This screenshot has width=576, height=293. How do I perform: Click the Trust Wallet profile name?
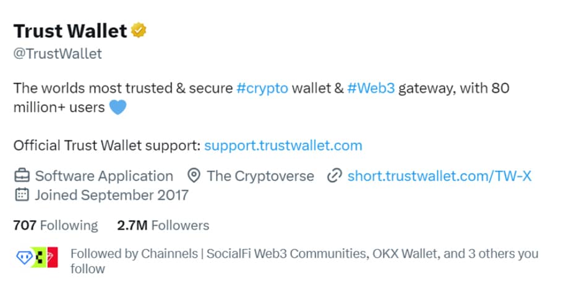point(70,30)
